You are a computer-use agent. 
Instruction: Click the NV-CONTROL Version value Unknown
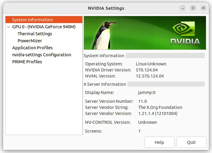[x=148, y=122]
